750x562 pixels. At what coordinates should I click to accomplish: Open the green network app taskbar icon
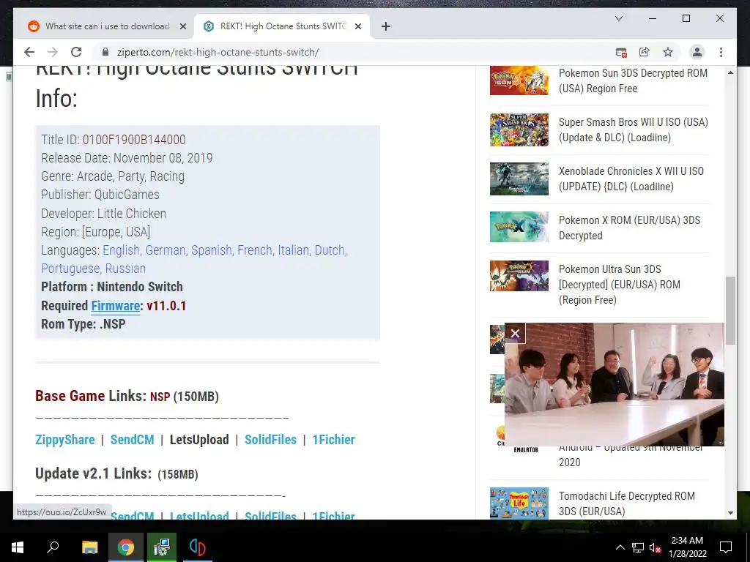pyautogui.click(x=162, y=547)
